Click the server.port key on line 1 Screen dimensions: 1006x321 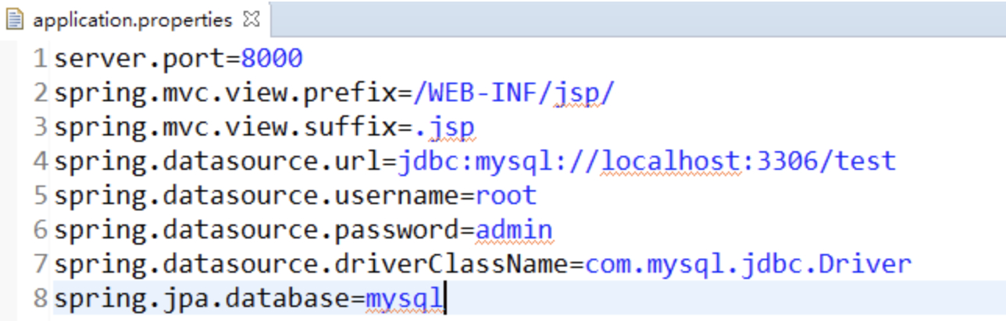(140, 58)
